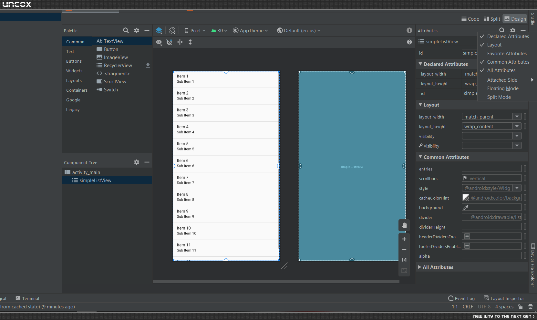The image size is (537, 320).
Task: Zoom out of the design surface
Action: (x=404, y=250)
